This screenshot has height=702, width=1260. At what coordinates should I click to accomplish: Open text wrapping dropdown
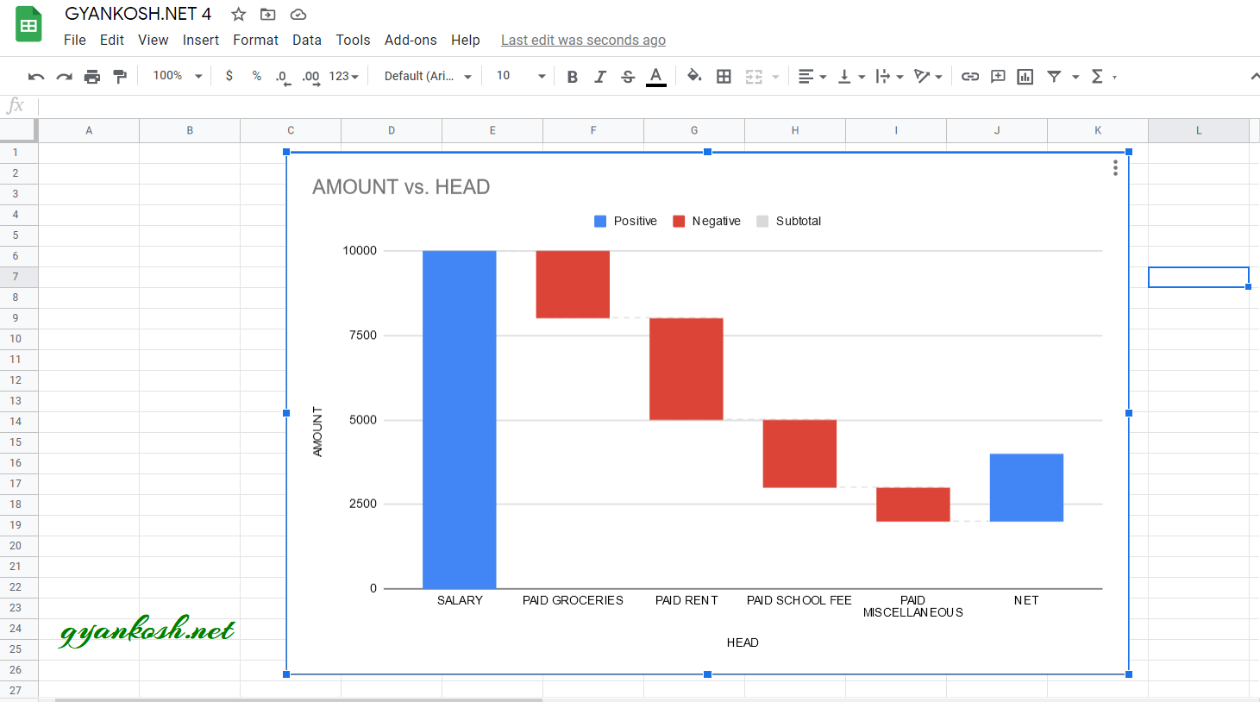(889, 77)
